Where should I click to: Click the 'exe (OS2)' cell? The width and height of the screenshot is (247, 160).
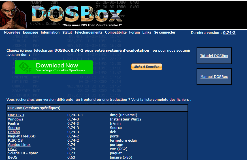click(119, 149)
